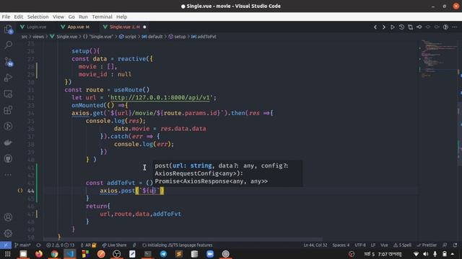Open the Selection menu

(38, 17)
